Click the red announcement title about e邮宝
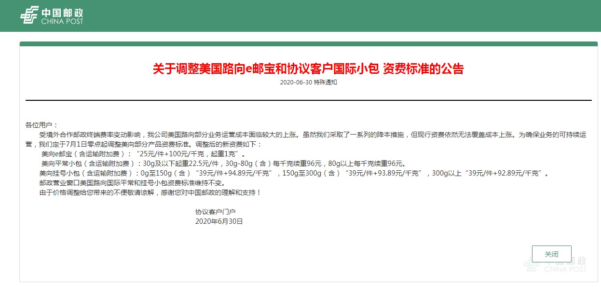 point(308,69)
